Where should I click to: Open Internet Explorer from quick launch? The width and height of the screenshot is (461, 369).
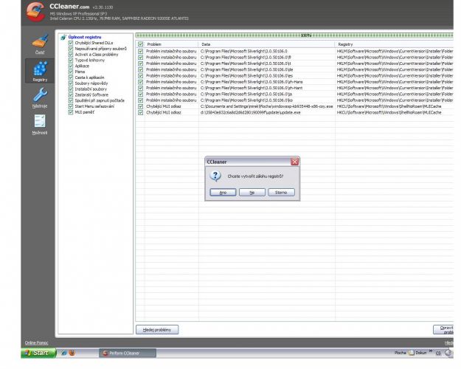63,353
